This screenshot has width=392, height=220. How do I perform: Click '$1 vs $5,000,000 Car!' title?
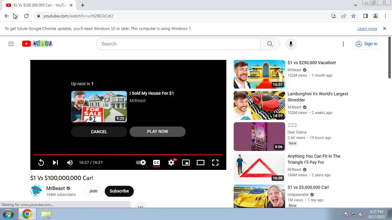pos(308,187)
